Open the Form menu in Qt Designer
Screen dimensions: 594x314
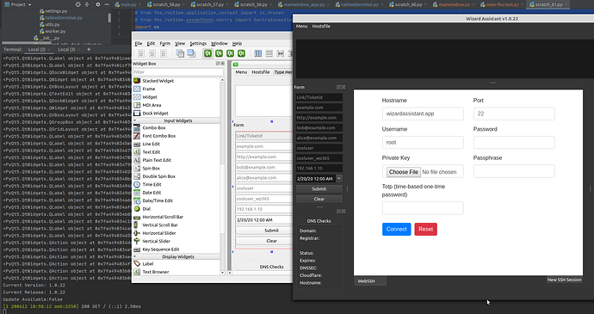(164, 44)
